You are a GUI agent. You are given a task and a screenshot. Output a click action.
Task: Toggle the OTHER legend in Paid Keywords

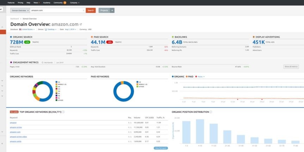point(140,87)
